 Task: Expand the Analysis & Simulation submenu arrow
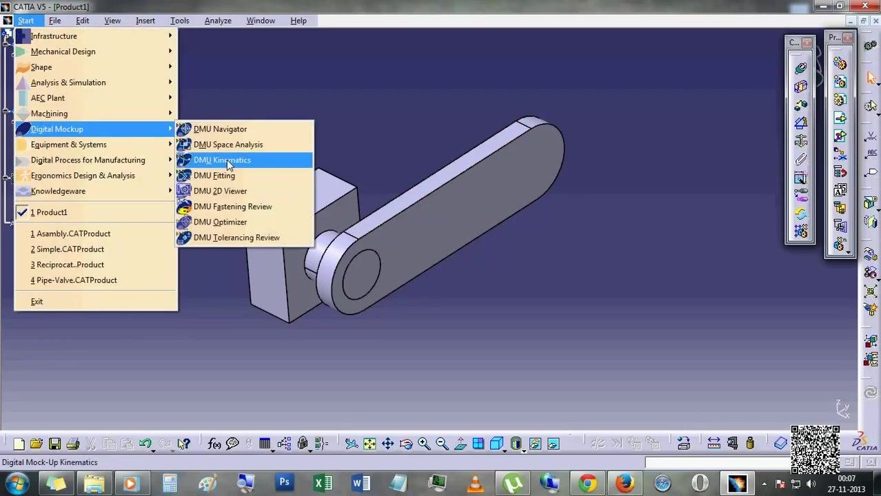coord(170,83)
